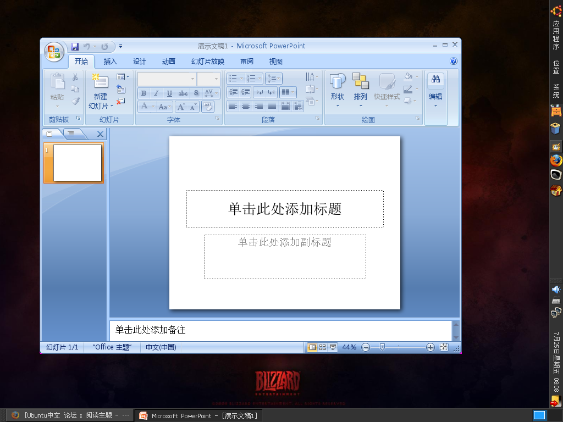563x422 pixels.
Task: Expand the 新建幻灯片 dropdown arrow
Action: (x=112, y=106)
